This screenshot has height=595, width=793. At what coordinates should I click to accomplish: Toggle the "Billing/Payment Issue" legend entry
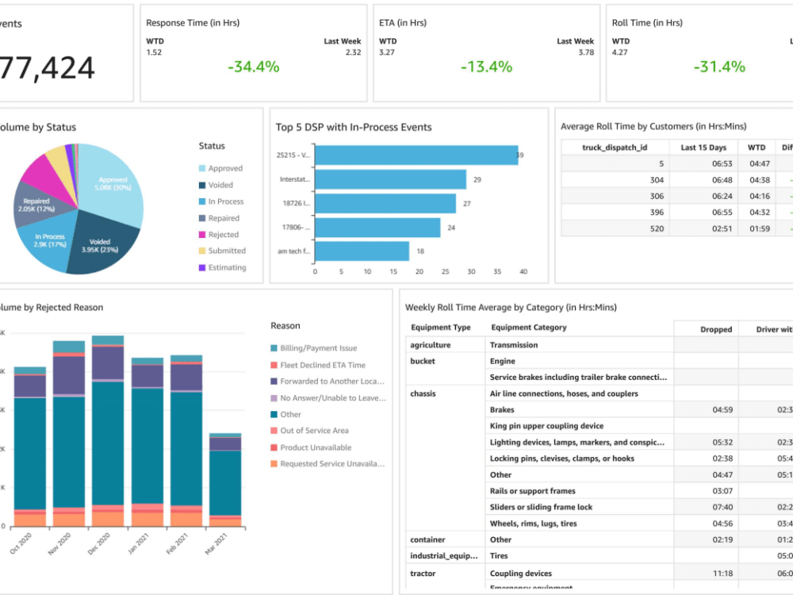[x=319, y=347]
